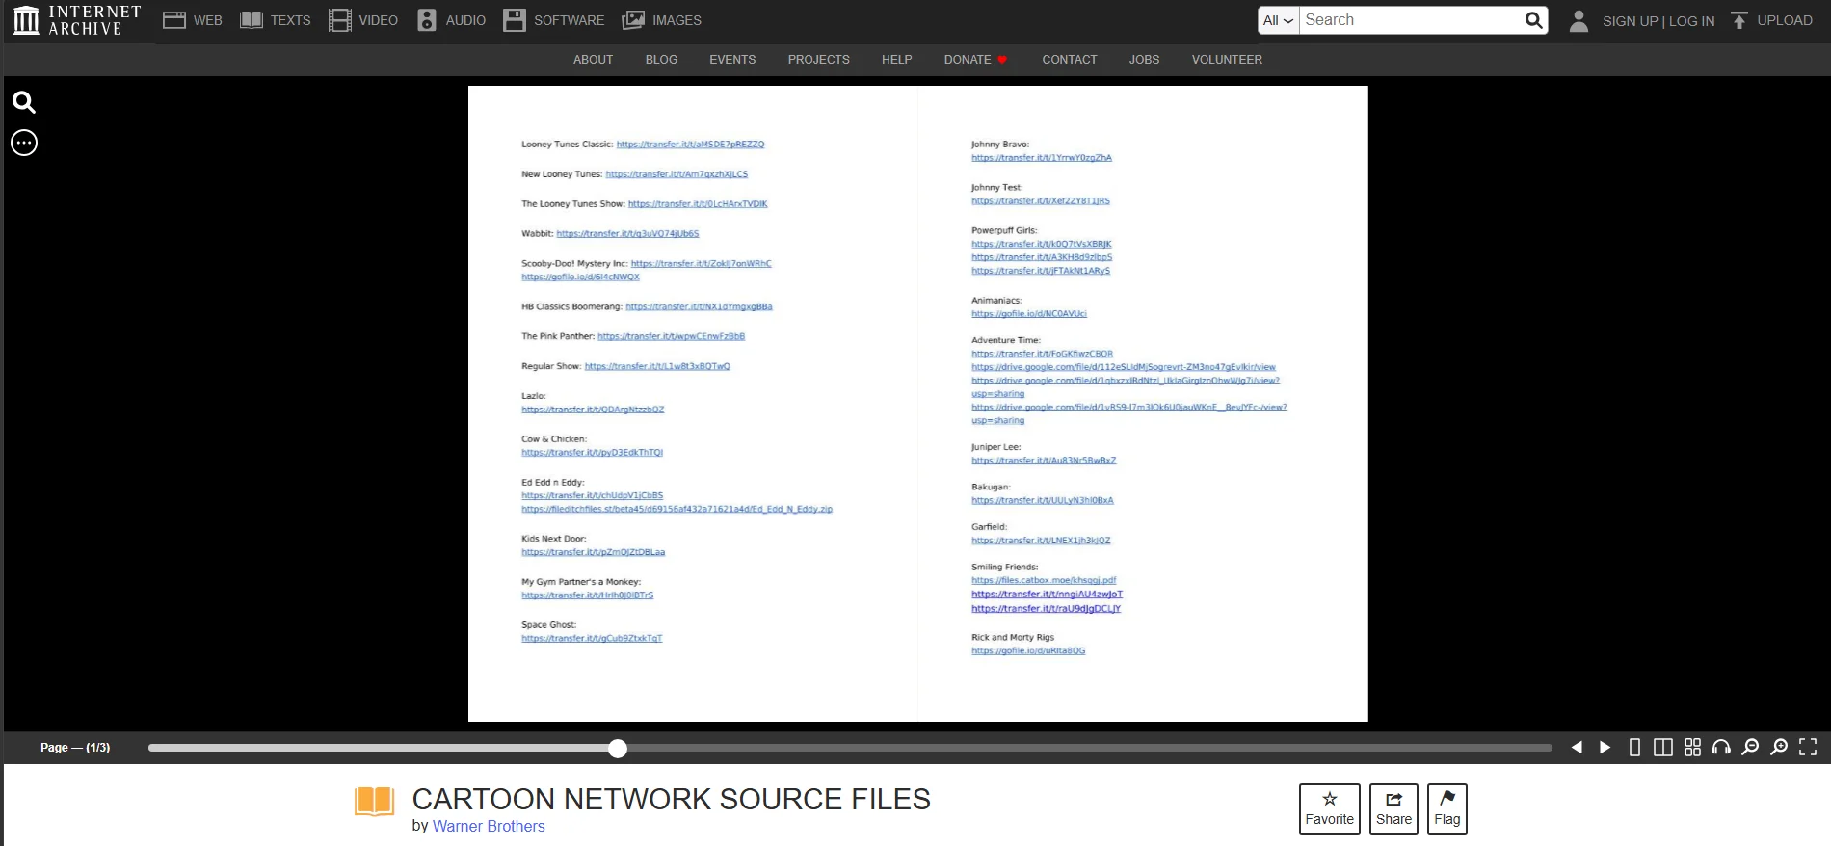This screenshot has height=846, width=1831.
Task: Open the Web media menu
Action: pos(193,20)
